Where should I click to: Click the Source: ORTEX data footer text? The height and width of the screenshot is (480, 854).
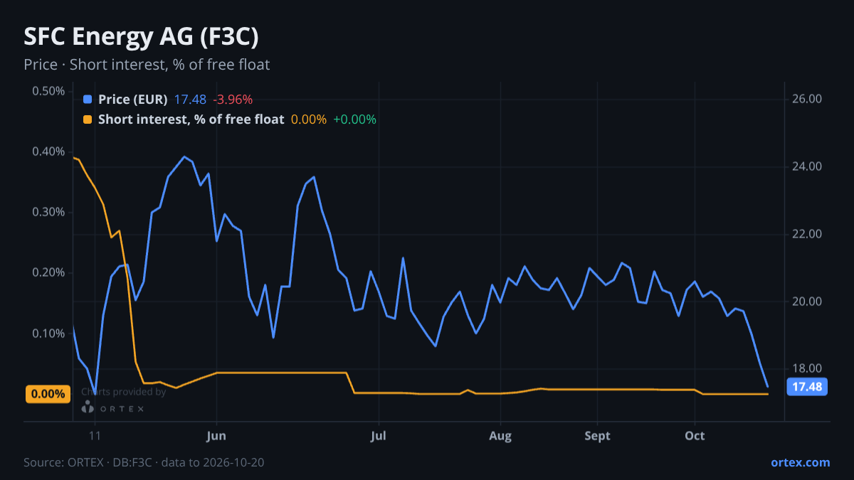coord(144,462)
